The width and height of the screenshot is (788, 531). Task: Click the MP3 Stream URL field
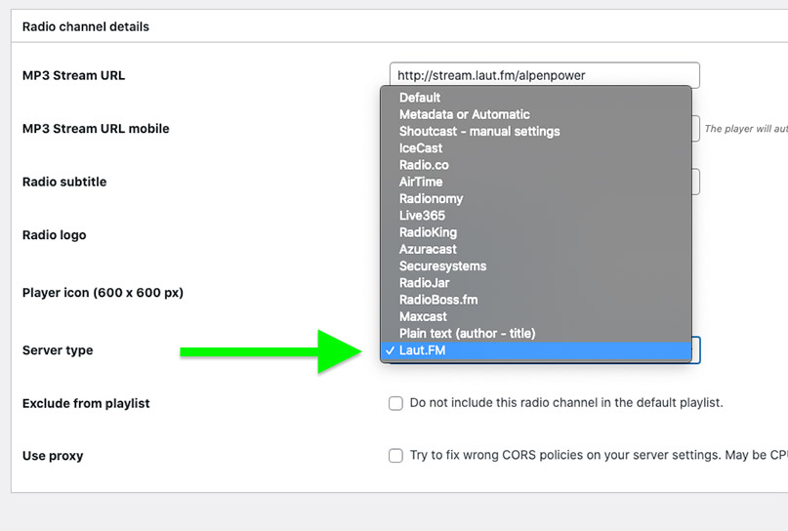point(543,75)
